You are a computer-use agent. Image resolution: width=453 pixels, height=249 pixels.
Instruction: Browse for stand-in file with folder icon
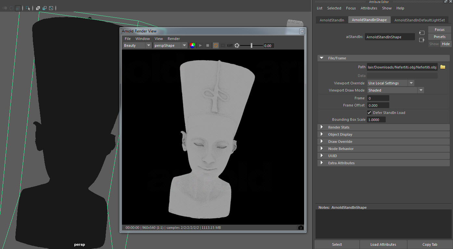pyautogui.click(x=443, y=67)
